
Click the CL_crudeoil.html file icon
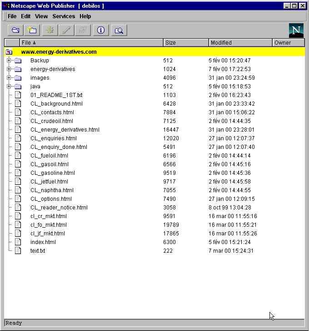point(18,121)
